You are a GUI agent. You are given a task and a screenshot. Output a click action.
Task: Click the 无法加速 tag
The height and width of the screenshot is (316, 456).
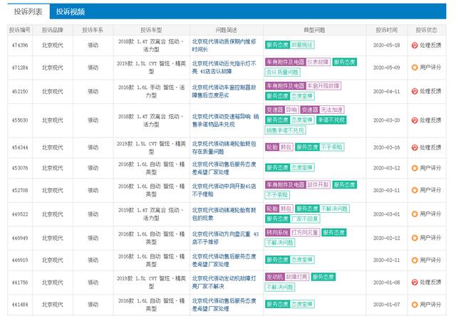coord(332,110)
